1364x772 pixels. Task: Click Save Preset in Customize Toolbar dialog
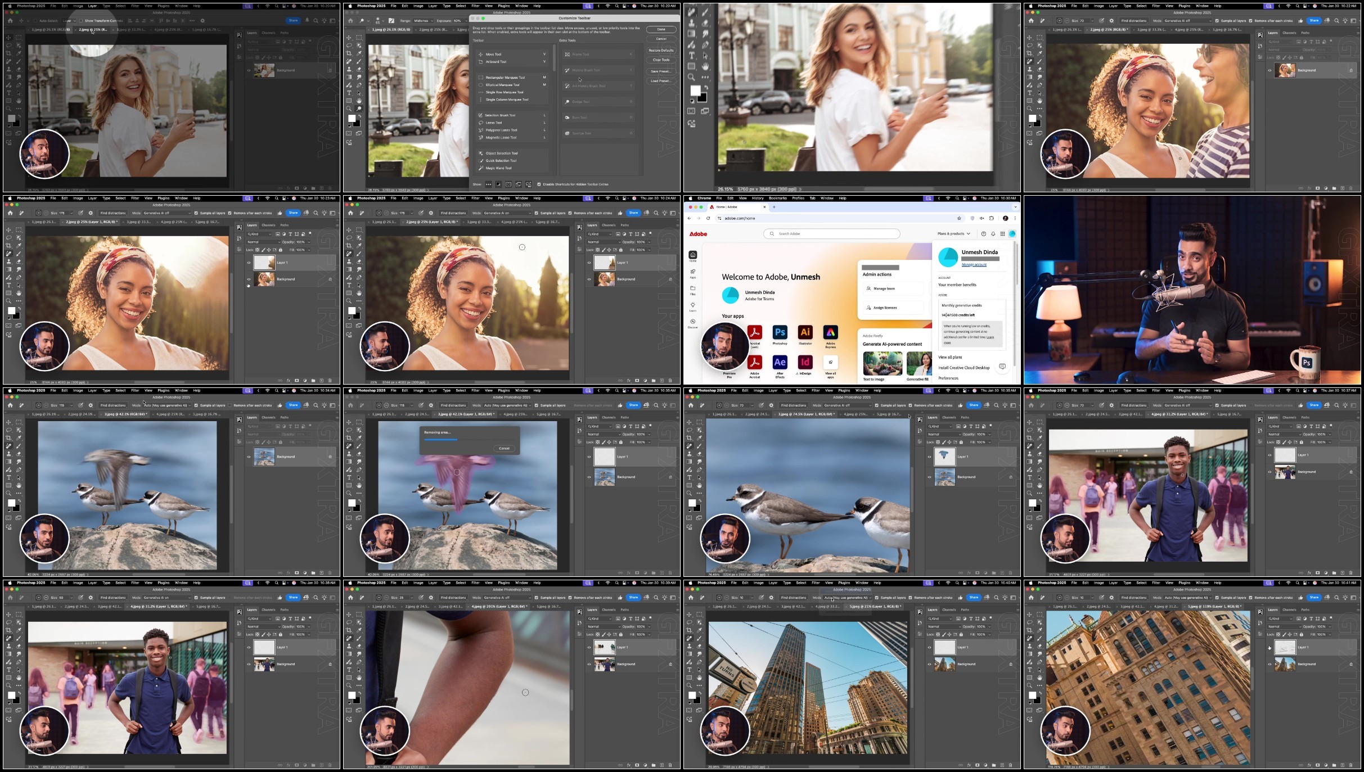click(661, 71)
